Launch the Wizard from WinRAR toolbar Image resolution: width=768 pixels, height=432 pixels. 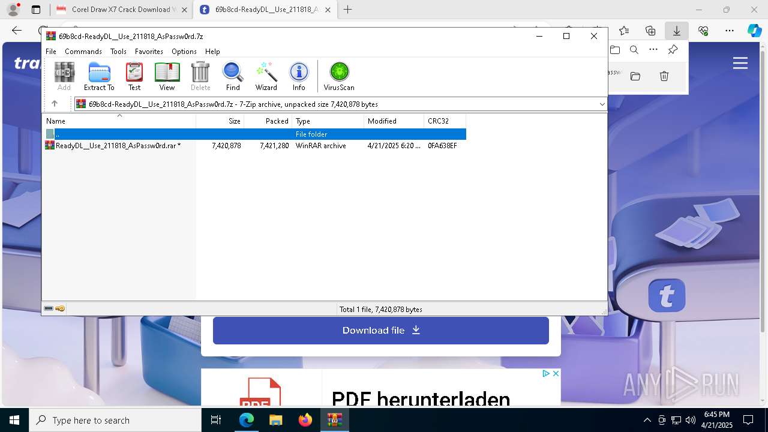pos(266,76)
